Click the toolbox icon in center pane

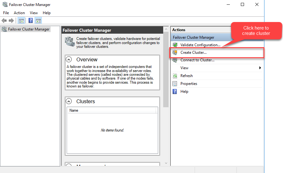pos(70,42)
